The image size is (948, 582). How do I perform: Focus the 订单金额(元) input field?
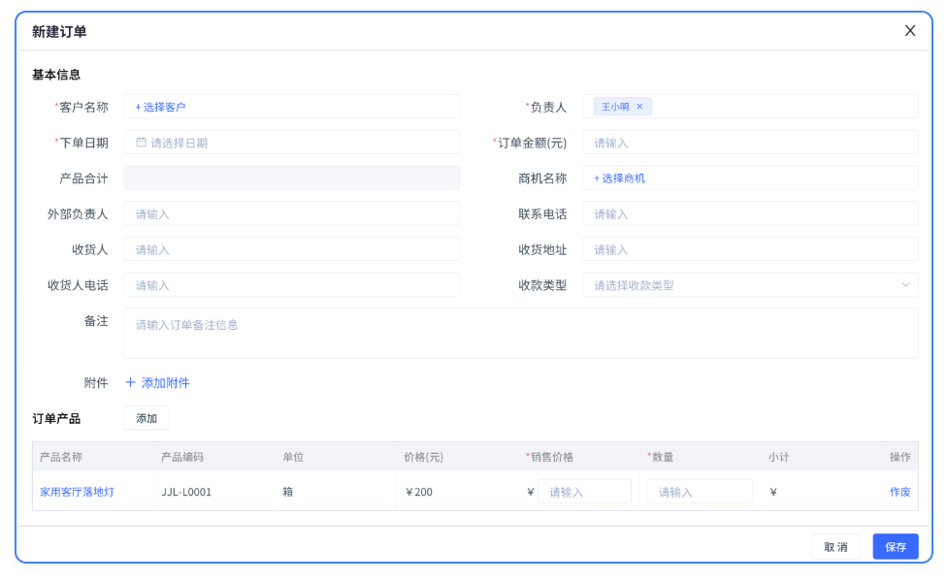point(749,143)
